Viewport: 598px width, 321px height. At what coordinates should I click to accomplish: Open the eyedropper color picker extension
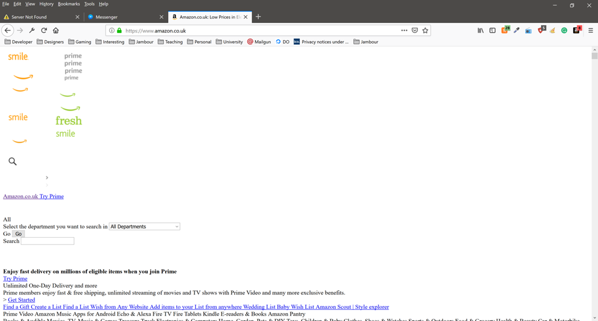(516, 30)
